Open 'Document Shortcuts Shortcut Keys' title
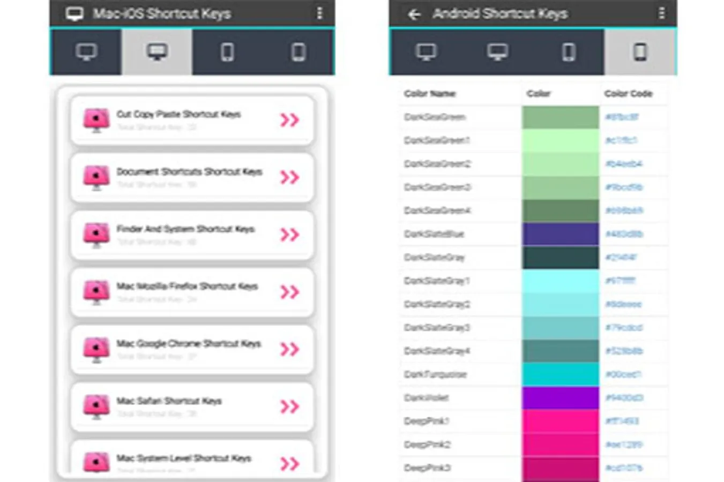Viewport: 724px width, 482px height. [x=189, y=171]
